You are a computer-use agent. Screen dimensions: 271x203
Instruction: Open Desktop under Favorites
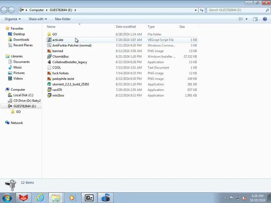[x=19, y=34]
